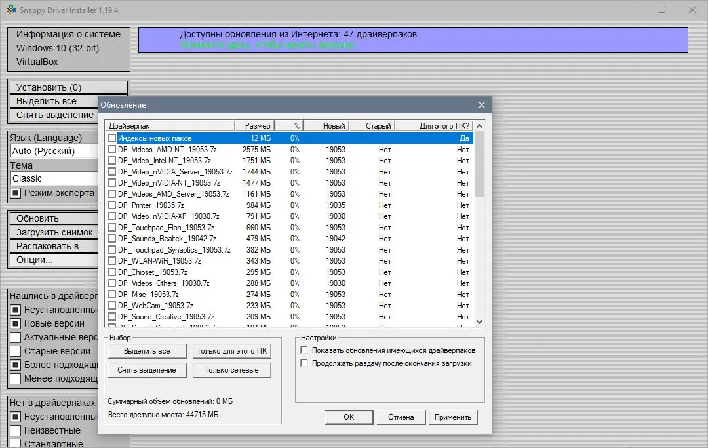Image resolution: width=708 pixels, height=448 pixels.
Task: Click the blue internet updates banner
Action: (x=413, y=40)
